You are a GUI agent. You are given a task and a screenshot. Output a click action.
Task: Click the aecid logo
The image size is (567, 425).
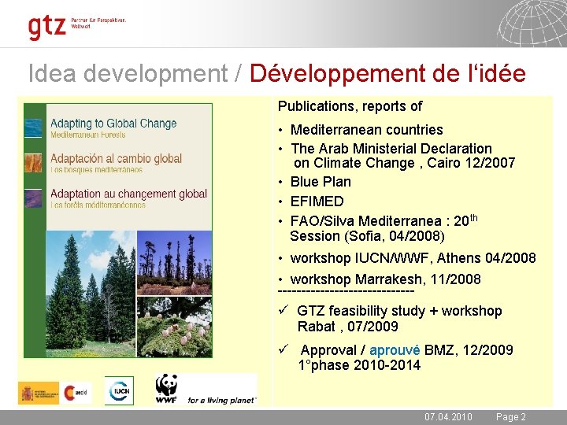point(76,393)
